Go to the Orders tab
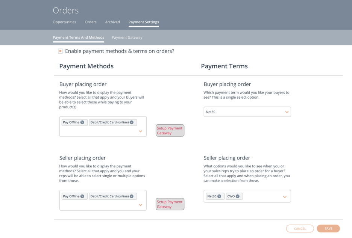The width and height of the screenshot is (352, 238). [x=91, y=22]
